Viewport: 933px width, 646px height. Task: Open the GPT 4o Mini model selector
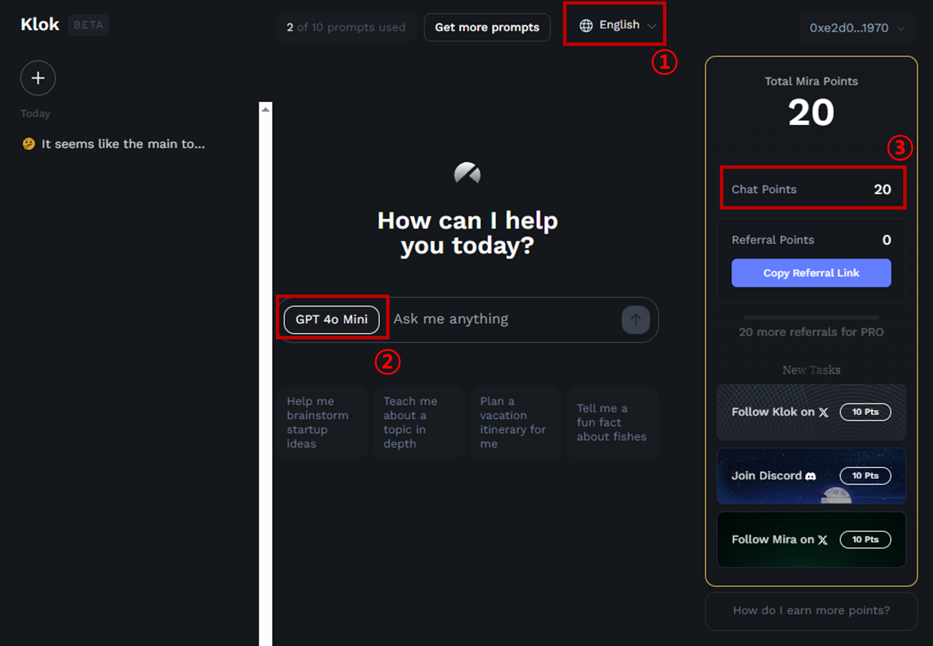(x=331, y=319)
